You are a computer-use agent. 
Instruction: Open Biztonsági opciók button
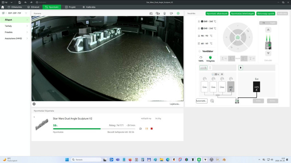pos(266,13)
